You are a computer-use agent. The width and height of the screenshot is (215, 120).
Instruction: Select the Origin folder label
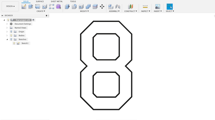click(x=21, y=32)
